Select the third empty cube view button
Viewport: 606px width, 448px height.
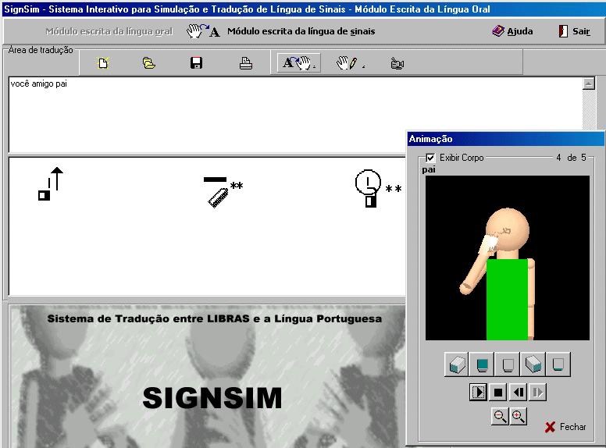click(x=507, y=364)
